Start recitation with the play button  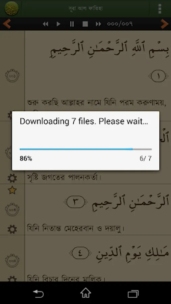coord(58,24)
